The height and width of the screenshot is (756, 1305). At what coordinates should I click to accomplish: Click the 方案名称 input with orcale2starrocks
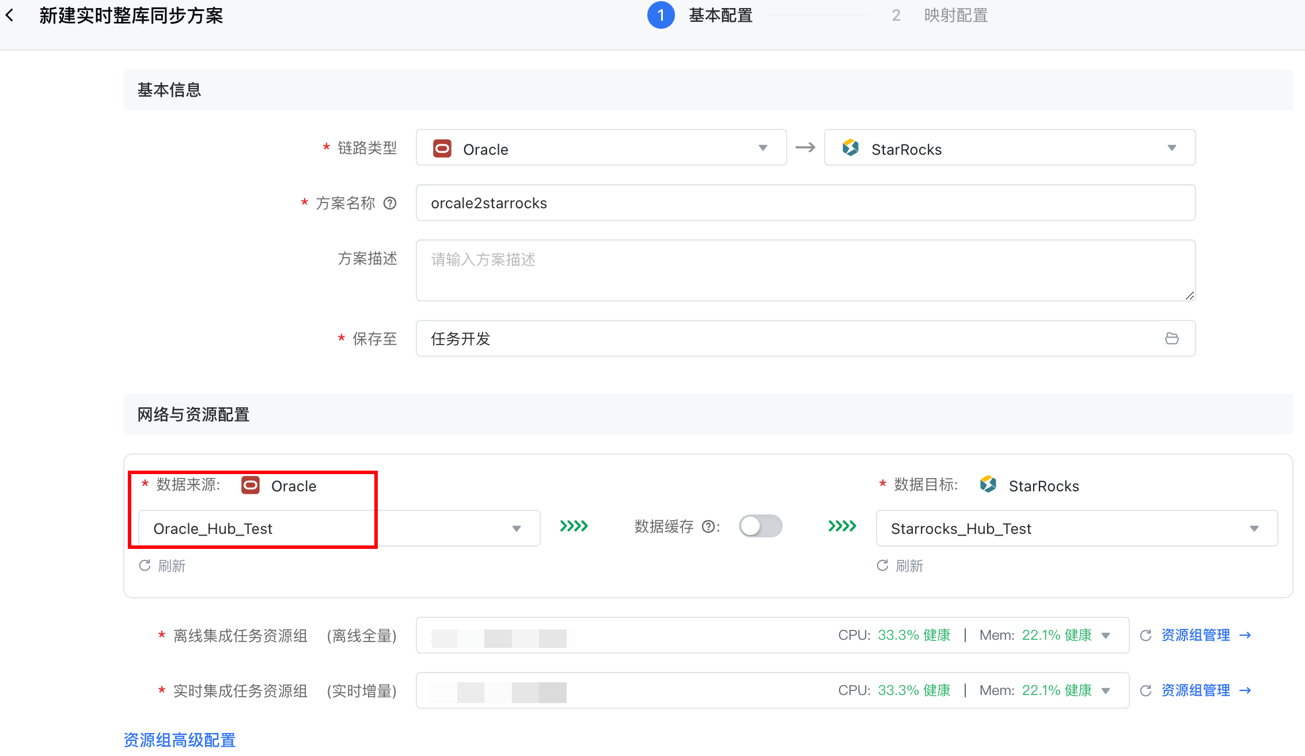[x=806, y=203]
